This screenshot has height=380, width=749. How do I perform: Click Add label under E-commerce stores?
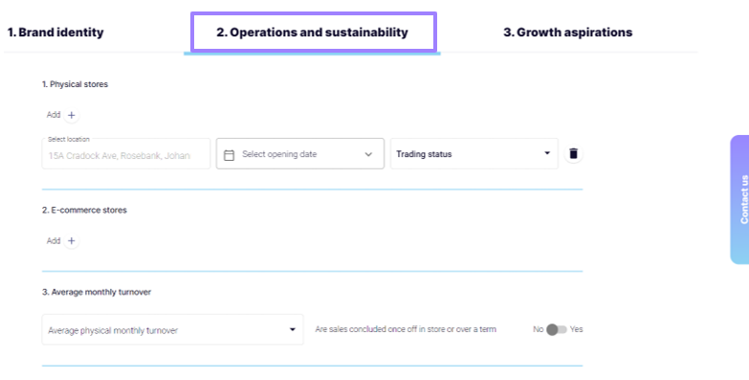[54, 240]
